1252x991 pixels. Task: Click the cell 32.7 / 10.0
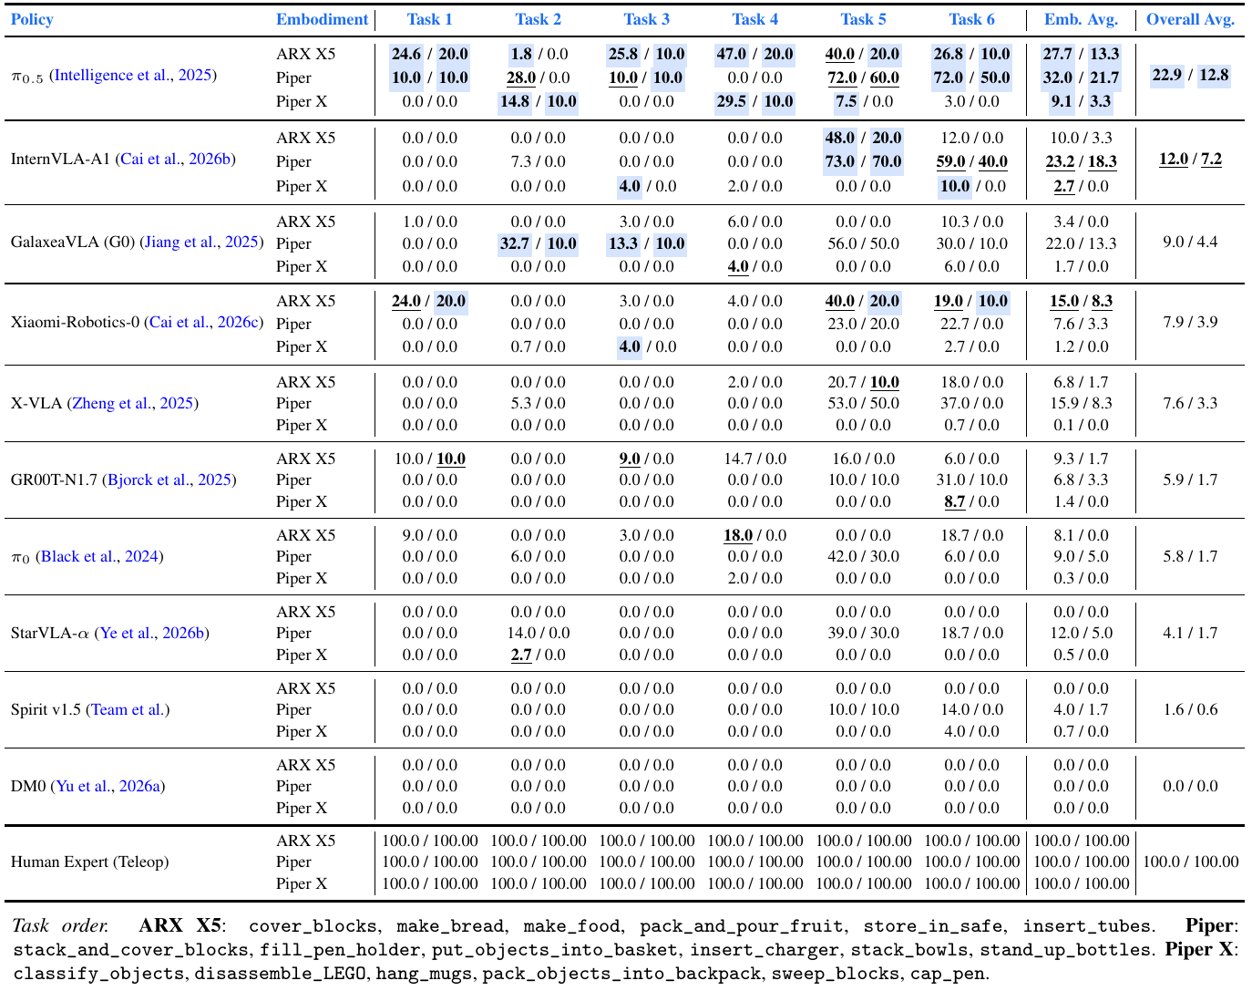point(539,243)
